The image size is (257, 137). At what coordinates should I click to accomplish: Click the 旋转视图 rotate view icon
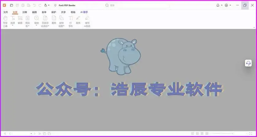click(62, 18)
